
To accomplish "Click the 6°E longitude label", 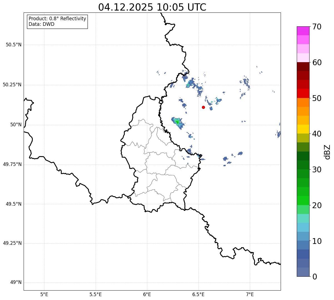I will coord(147,294).
